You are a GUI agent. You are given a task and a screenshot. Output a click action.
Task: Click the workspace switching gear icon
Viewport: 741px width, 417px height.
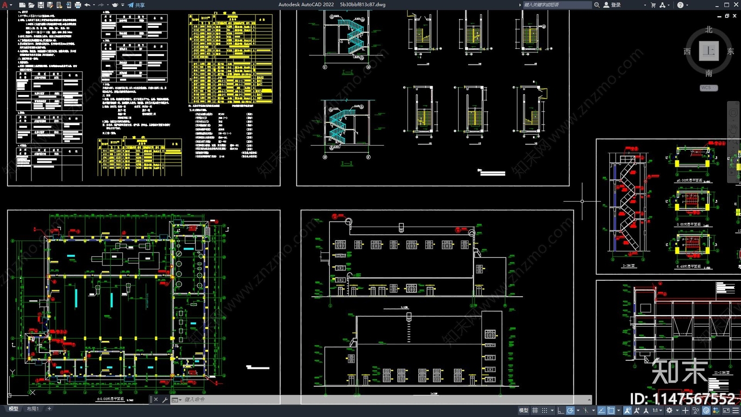tap(669, 411)
